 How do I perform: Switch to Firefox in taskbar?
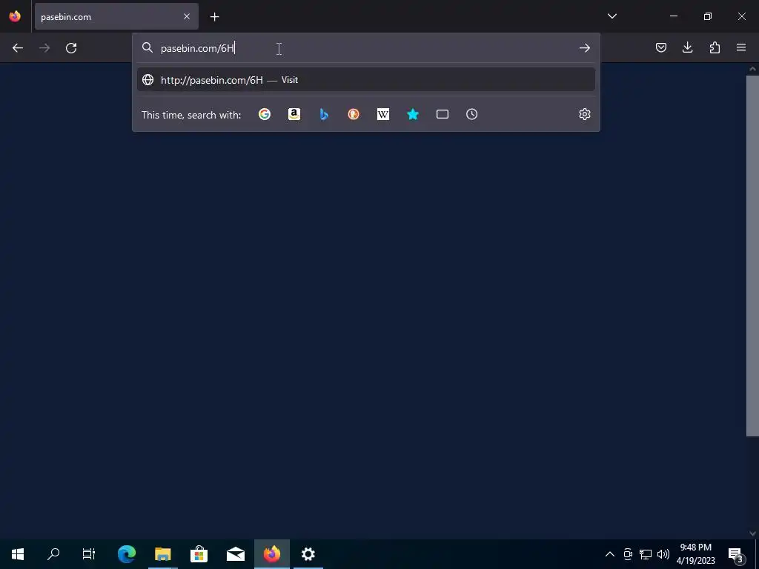click(x=272, y=554)
